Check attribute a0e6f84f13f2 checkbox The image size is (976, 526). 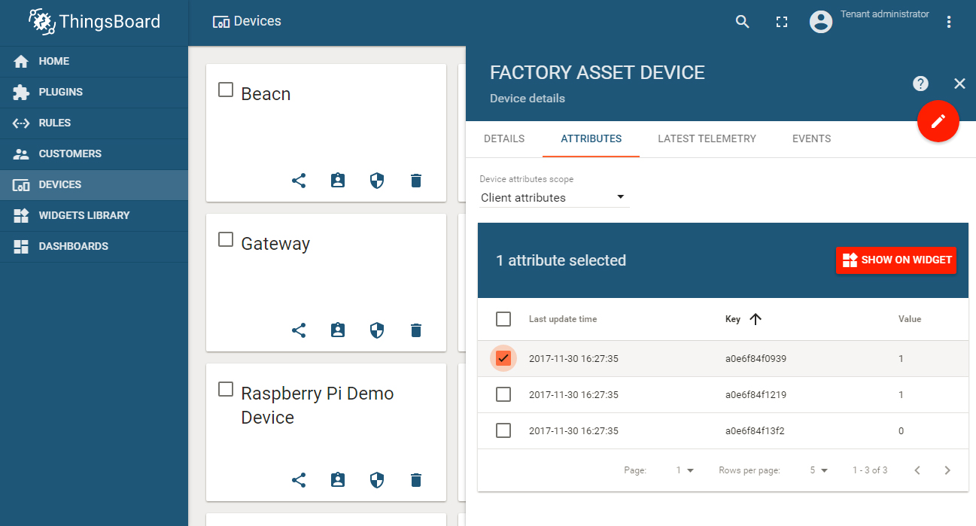[503, 430]
